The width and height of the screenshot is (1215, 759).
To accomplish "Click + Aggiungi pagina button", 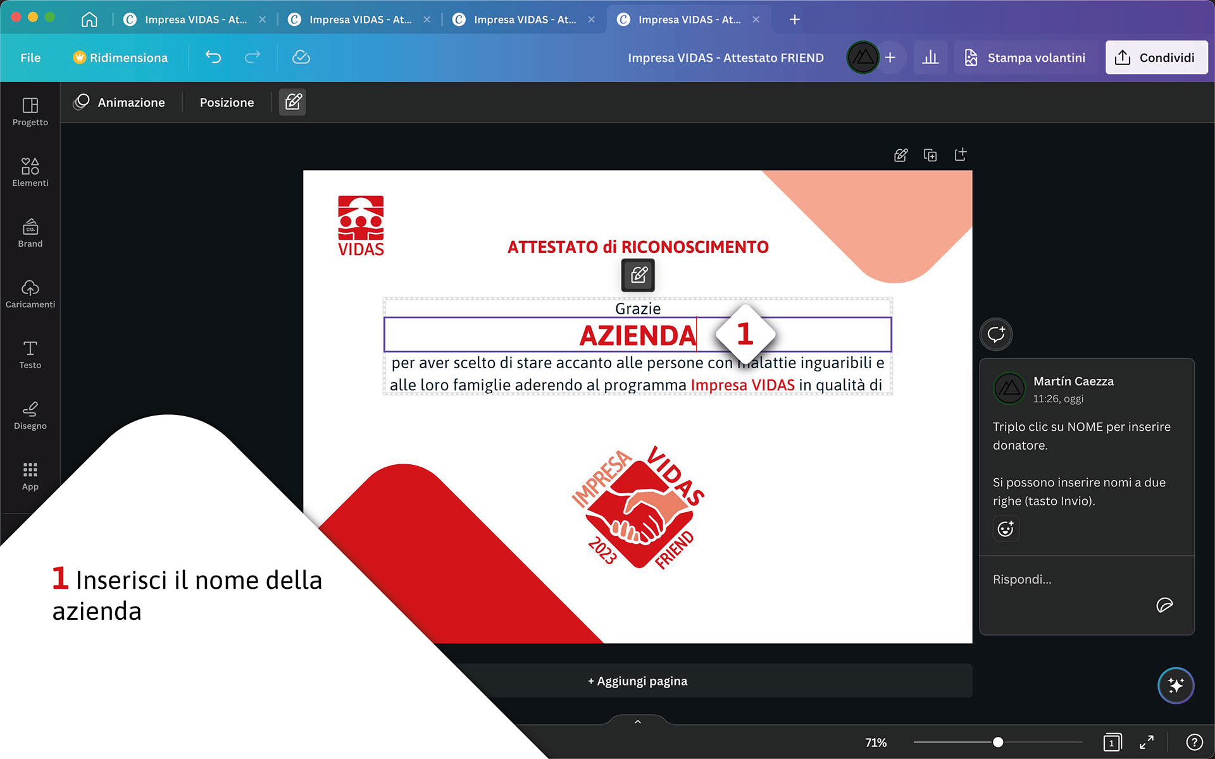I will (638, 681).
